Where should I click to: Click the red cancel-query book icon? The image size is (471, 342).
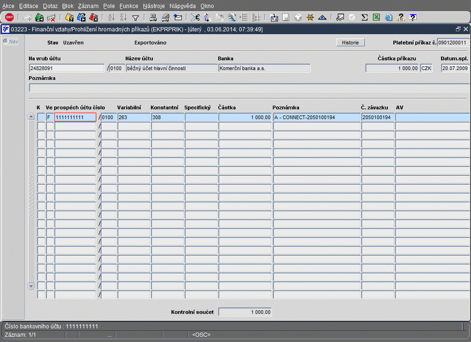click(x=94, y=18)
